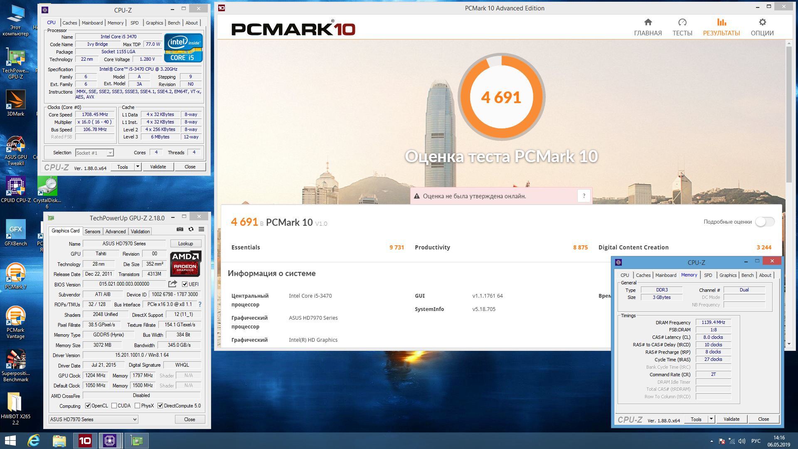Click the Tools button in the CPU tab CPU-Z window

click(123, 167)
